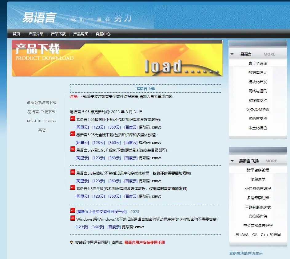Click 360云 link for 加密狗驱动程序
The height and width of the screenshot is (259, 290).
(98, 227)
